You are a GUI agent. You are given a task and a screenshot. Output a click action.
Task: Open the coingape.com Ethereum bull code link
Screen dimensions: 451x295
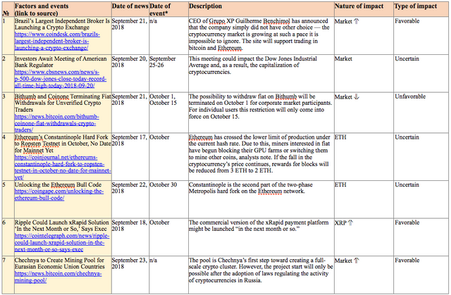59,194
